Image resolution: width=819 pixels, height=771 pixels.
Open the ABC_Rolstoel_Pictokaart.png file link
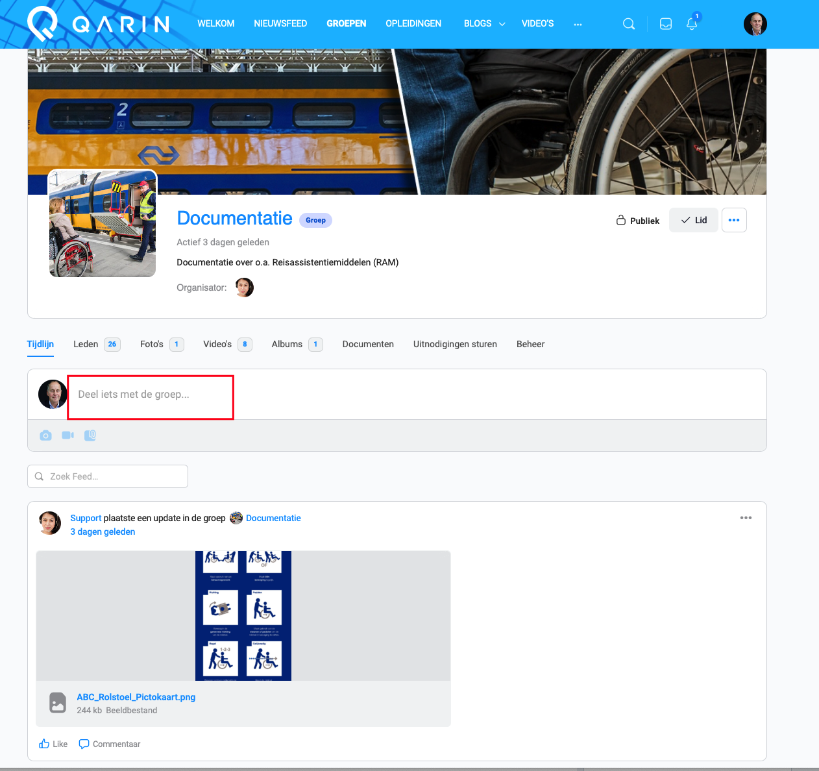point(136,697)
